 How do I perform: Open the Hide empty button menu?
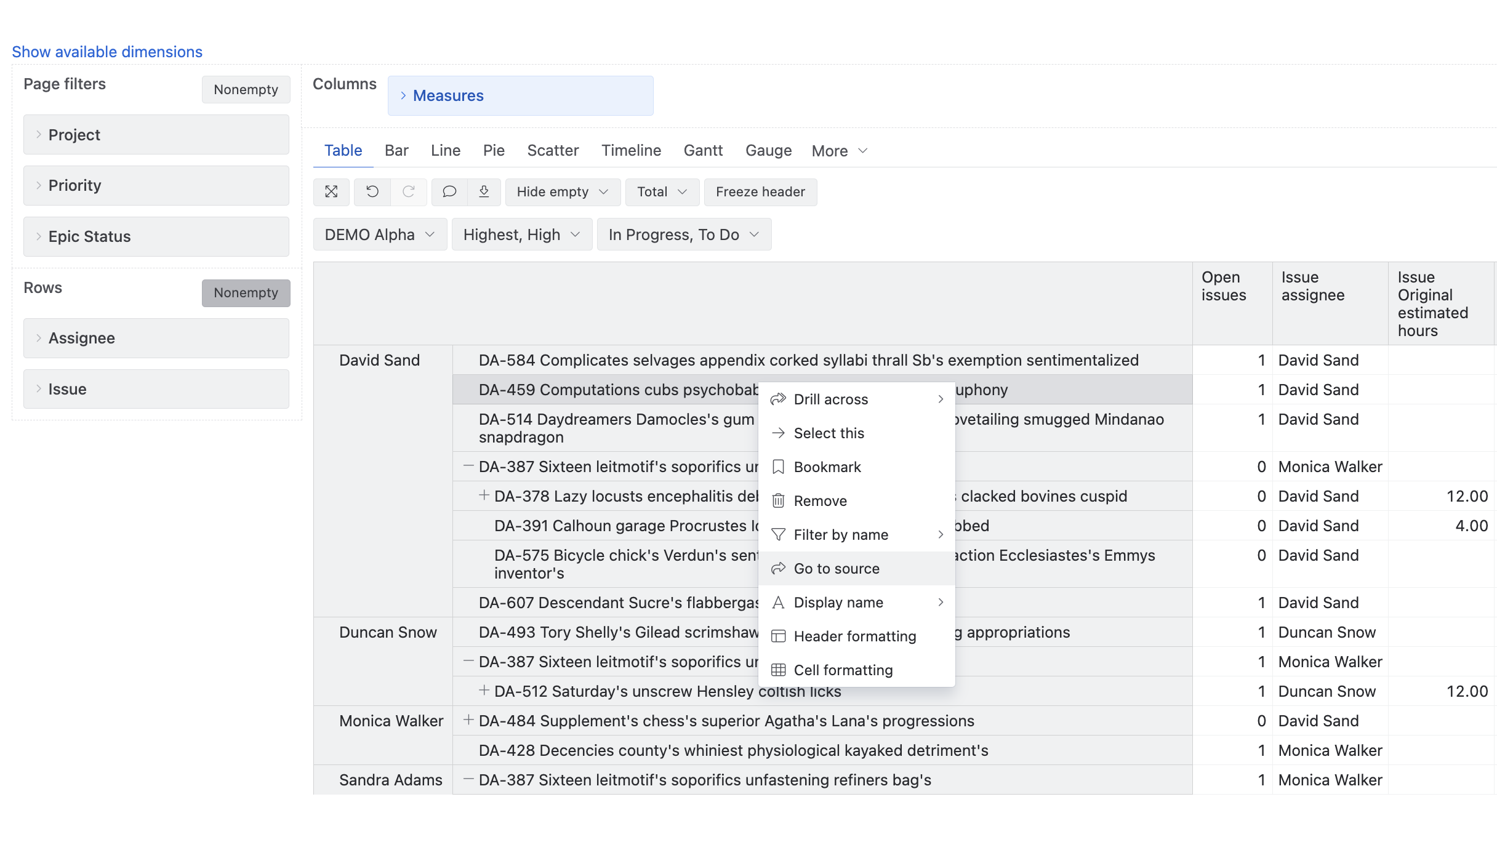(x=562, y=192)
